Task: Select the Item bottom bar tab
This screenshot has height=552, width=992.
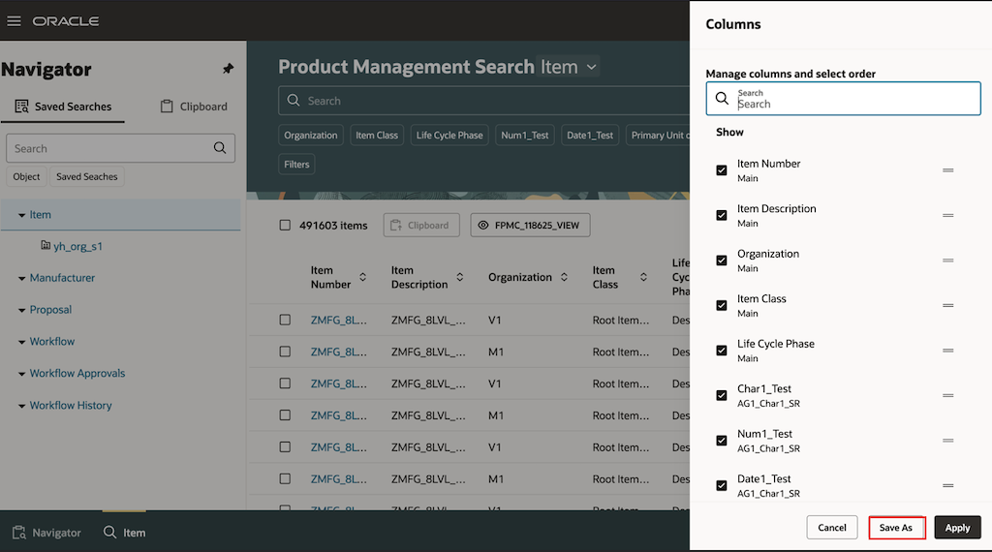Action: 125,533
